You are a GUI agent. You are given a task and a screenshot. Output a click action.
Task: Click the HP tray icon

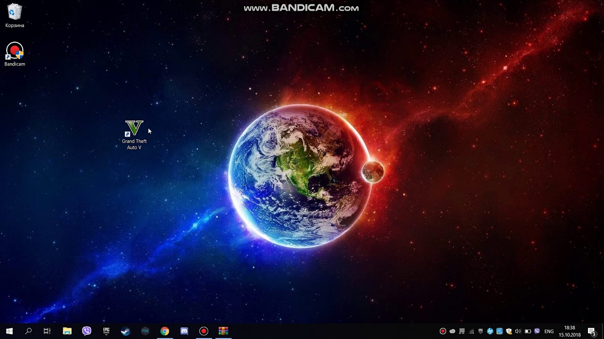490,331
